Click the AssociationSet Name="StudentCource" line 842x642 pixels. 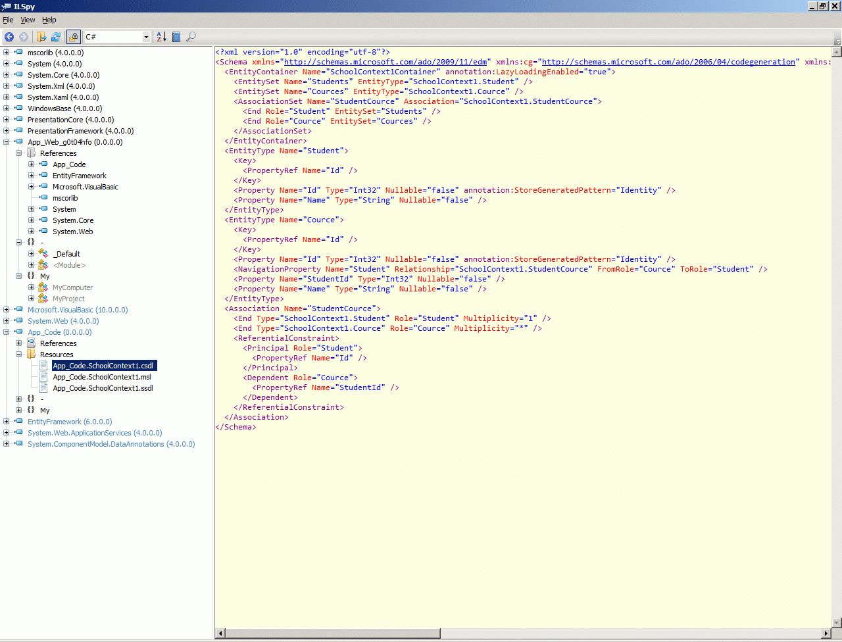418,101
